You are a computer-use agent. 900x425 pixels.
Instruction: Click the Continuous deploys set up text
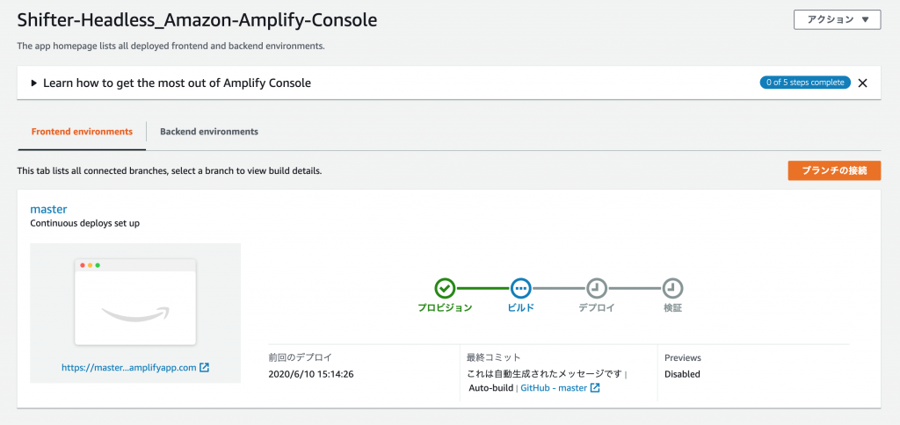85,223
